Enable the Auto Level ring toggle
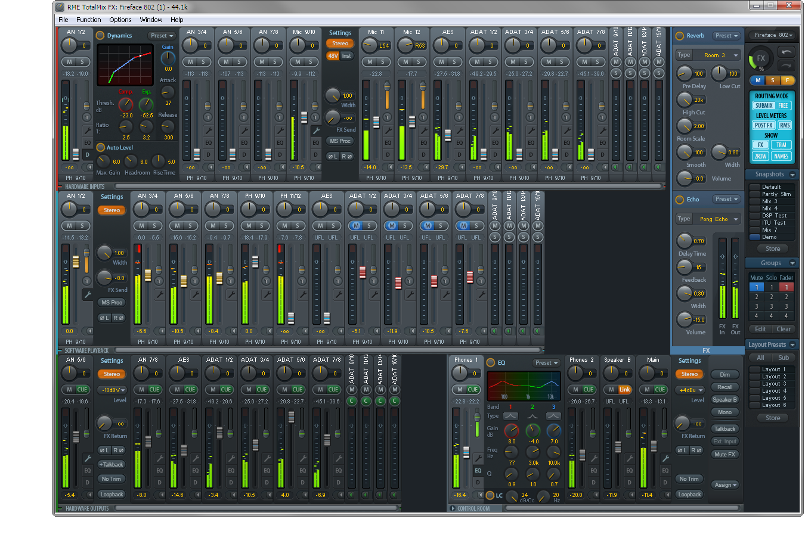This screenshot has height=553, width=805. point(100,147)
